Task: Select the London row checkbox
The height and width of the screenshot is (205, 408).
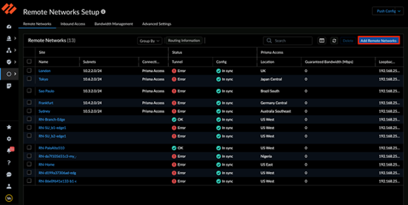Action: [x=29, y=71]
